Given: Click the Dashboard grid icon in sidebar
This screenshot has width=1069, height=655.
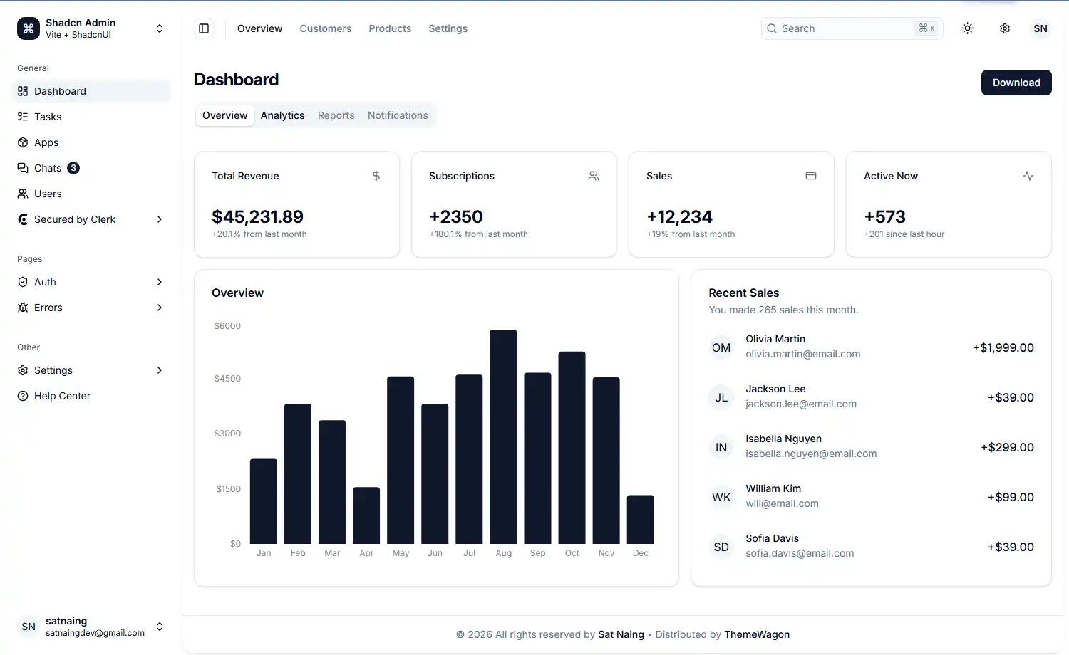Looking at the screenshot, I should click(23, 91).
